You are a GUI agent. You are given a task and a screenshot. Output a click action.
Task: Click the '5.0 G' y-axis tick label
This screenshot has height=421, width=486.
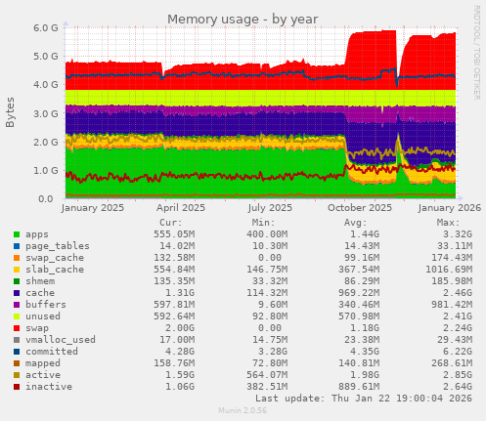tap(46, 57)
